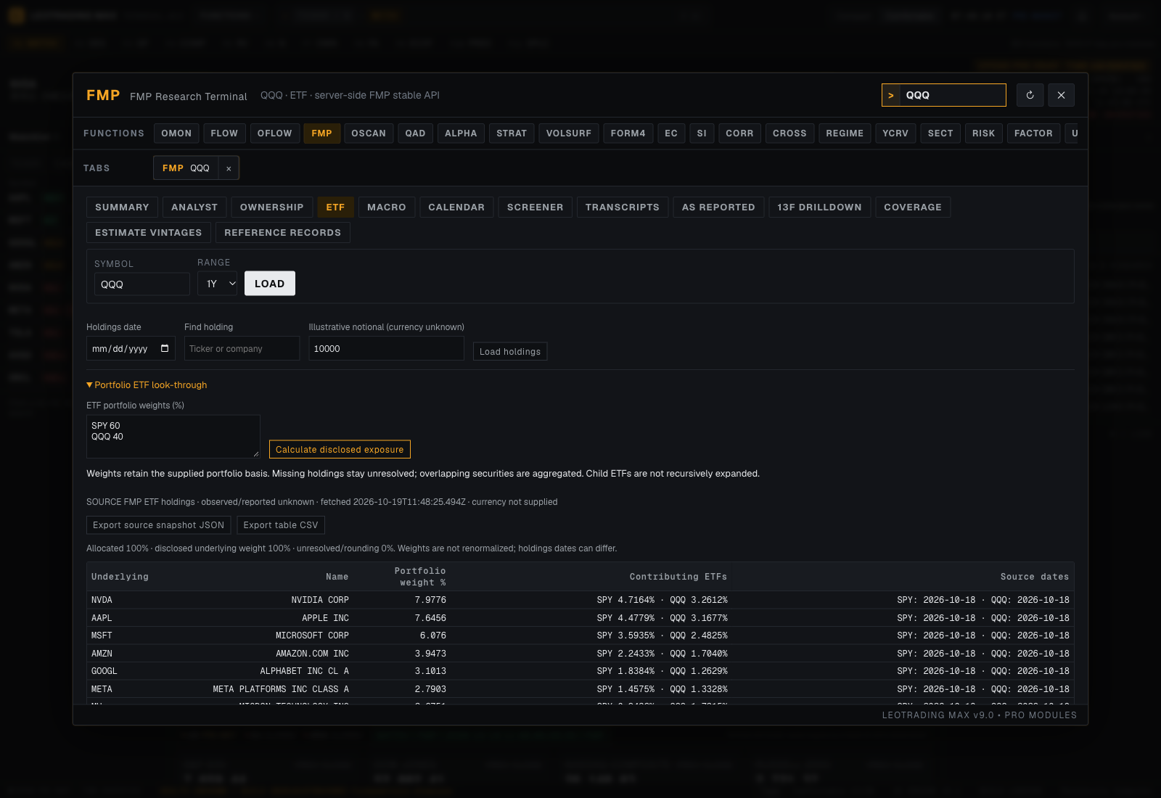Export source snapshot JSON
The image size is (1161, 798).
[159, 525]
